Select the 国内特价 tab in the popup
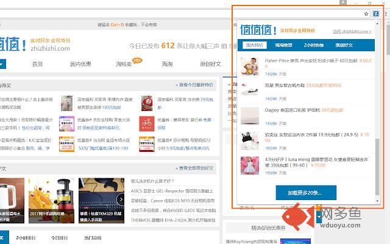 pyautogui.click(x=255, y=45)
